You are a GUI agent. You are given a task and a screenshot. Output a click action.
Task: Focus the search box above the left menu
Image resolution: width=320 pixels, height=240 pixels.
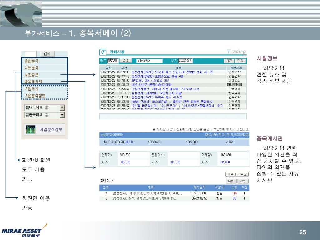[x=30, y=54]
